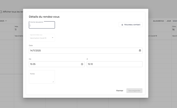Screen dimensions: 177x108
Task: Click the À end time 15:10
Action: click(x=114, y=64)
